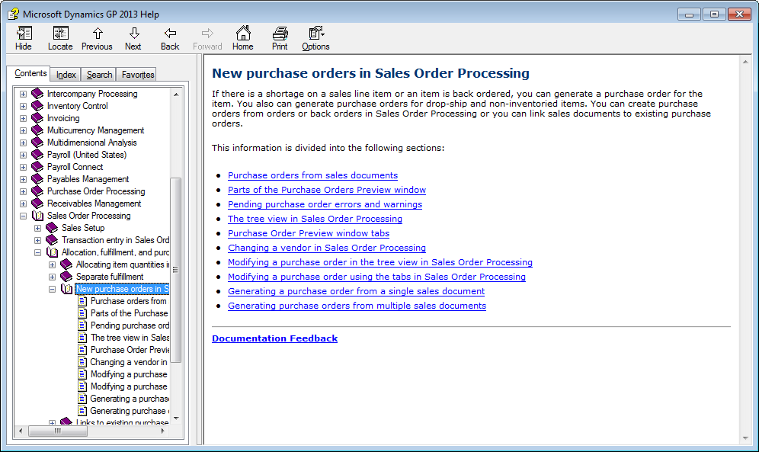The width and height of the screenshot is (759, 452).
Task: Click the Sales Setup book icon
Action: (52, 228)
